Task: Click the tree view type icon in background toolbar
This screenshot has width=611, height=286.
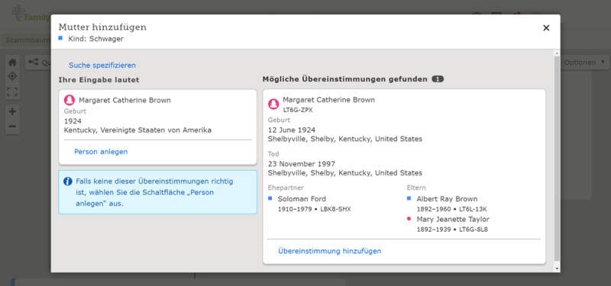Action: 34,62
